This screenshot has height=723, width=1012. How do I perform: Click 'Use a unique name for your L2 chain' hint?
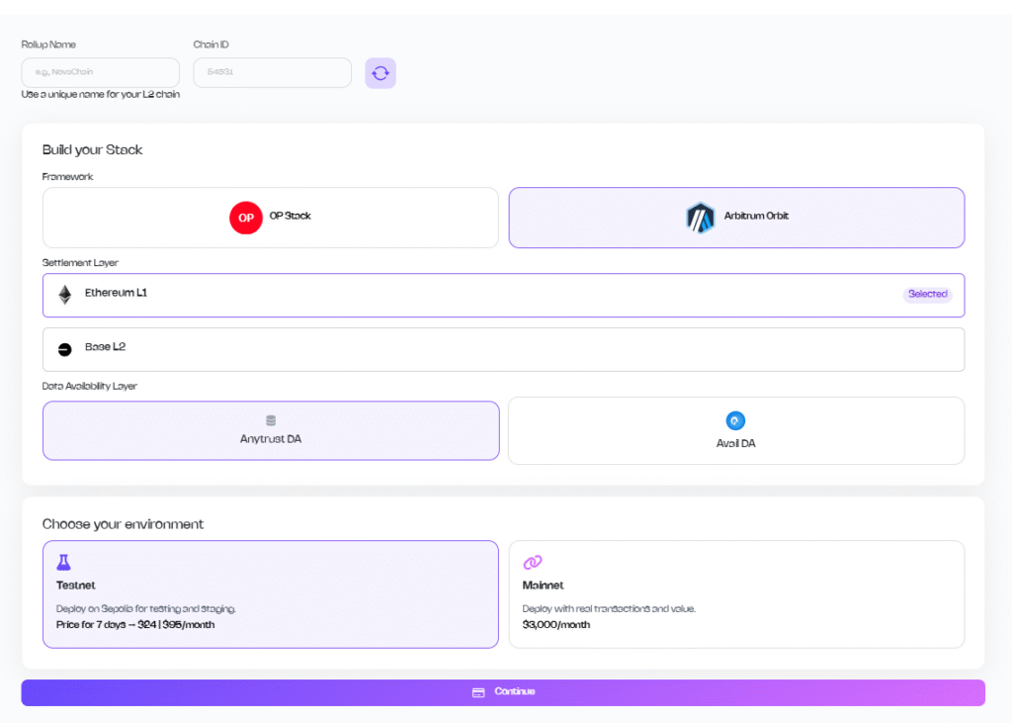pos(101,94)
